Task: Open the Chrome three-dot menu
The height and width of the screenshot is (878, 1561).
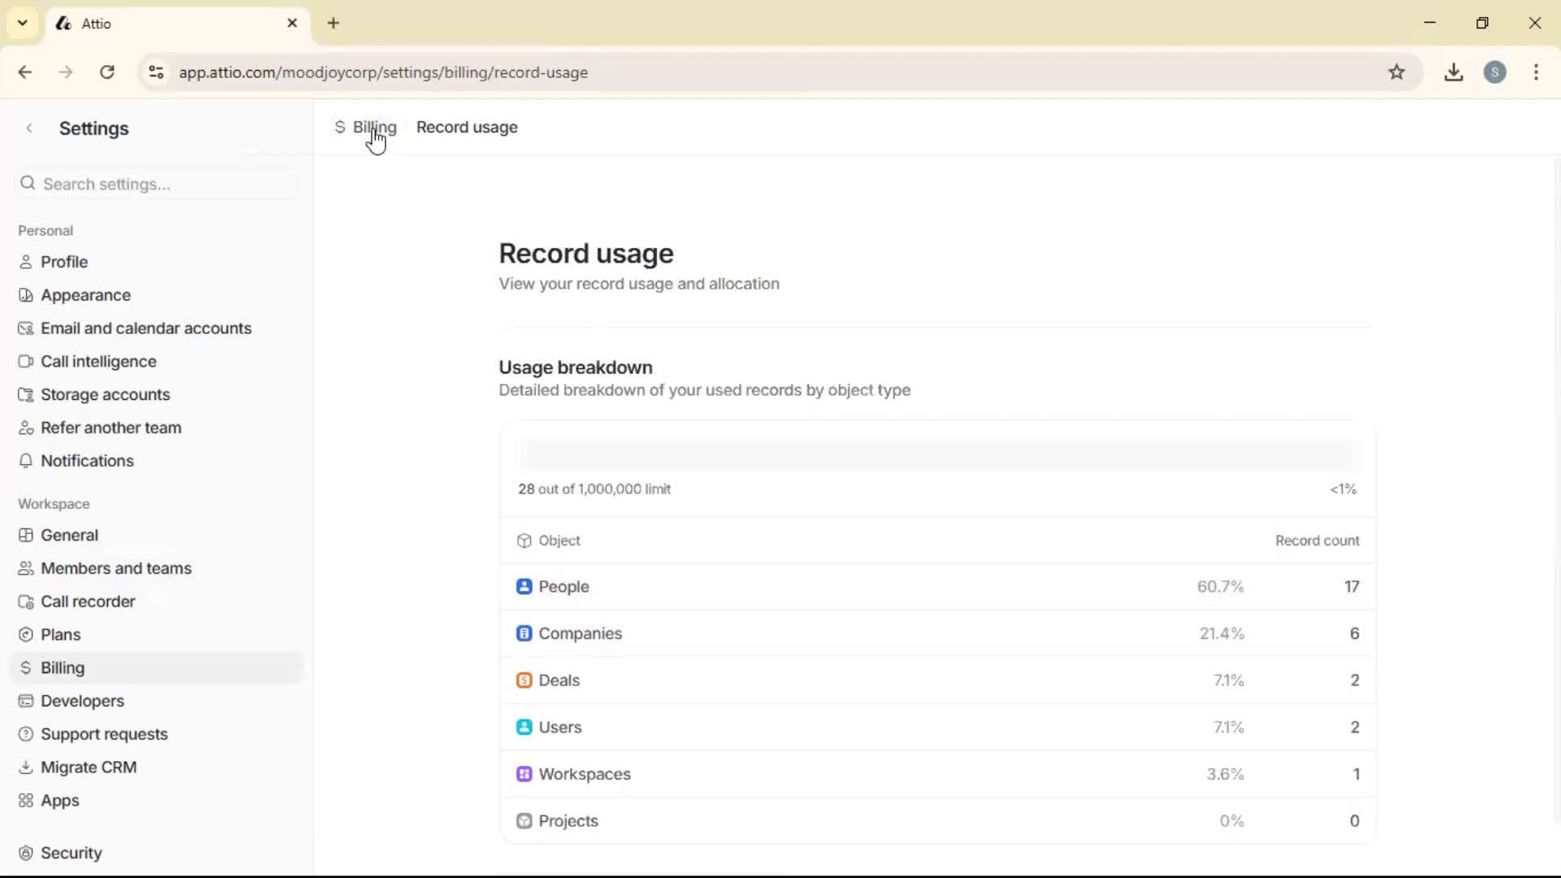Action: pos(1536,72)
